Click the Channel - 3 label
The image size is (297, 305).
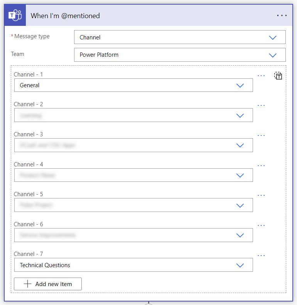(28, 134)
